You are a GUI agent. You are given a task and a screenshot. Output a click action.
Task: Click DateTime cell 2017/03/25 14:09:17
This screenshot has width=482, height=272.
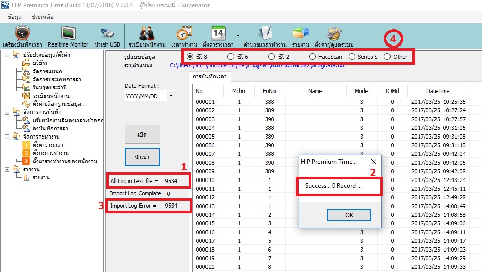pyautogui.click(x=439, y=241)
